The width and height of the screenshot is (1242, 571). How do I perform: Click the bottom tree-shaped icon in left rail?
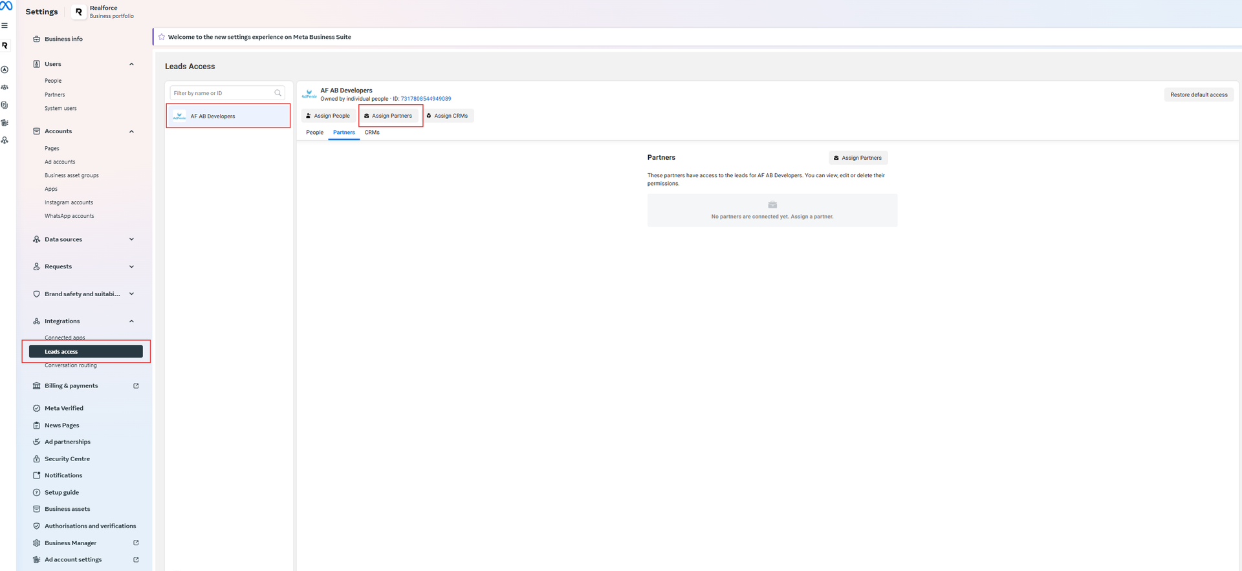[x=5, y=140]
